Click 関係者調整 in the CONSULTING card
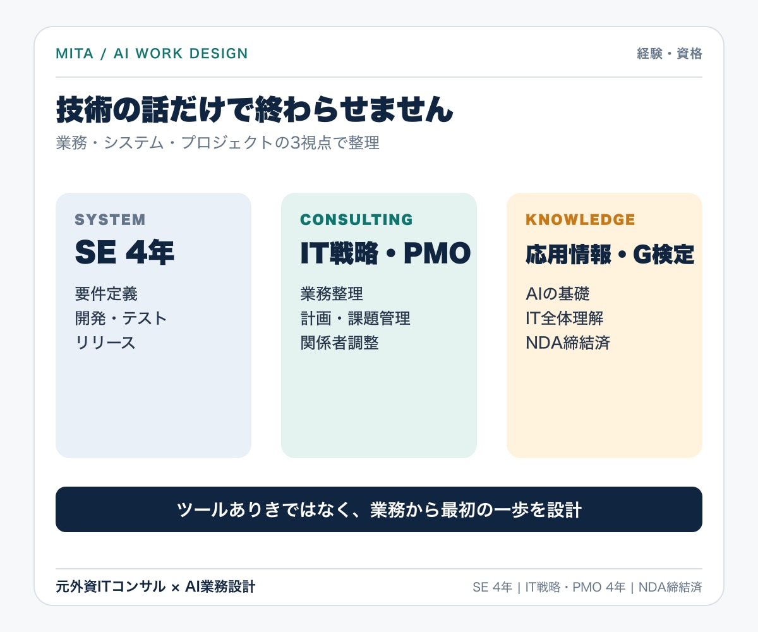 [x=339, y=343]
